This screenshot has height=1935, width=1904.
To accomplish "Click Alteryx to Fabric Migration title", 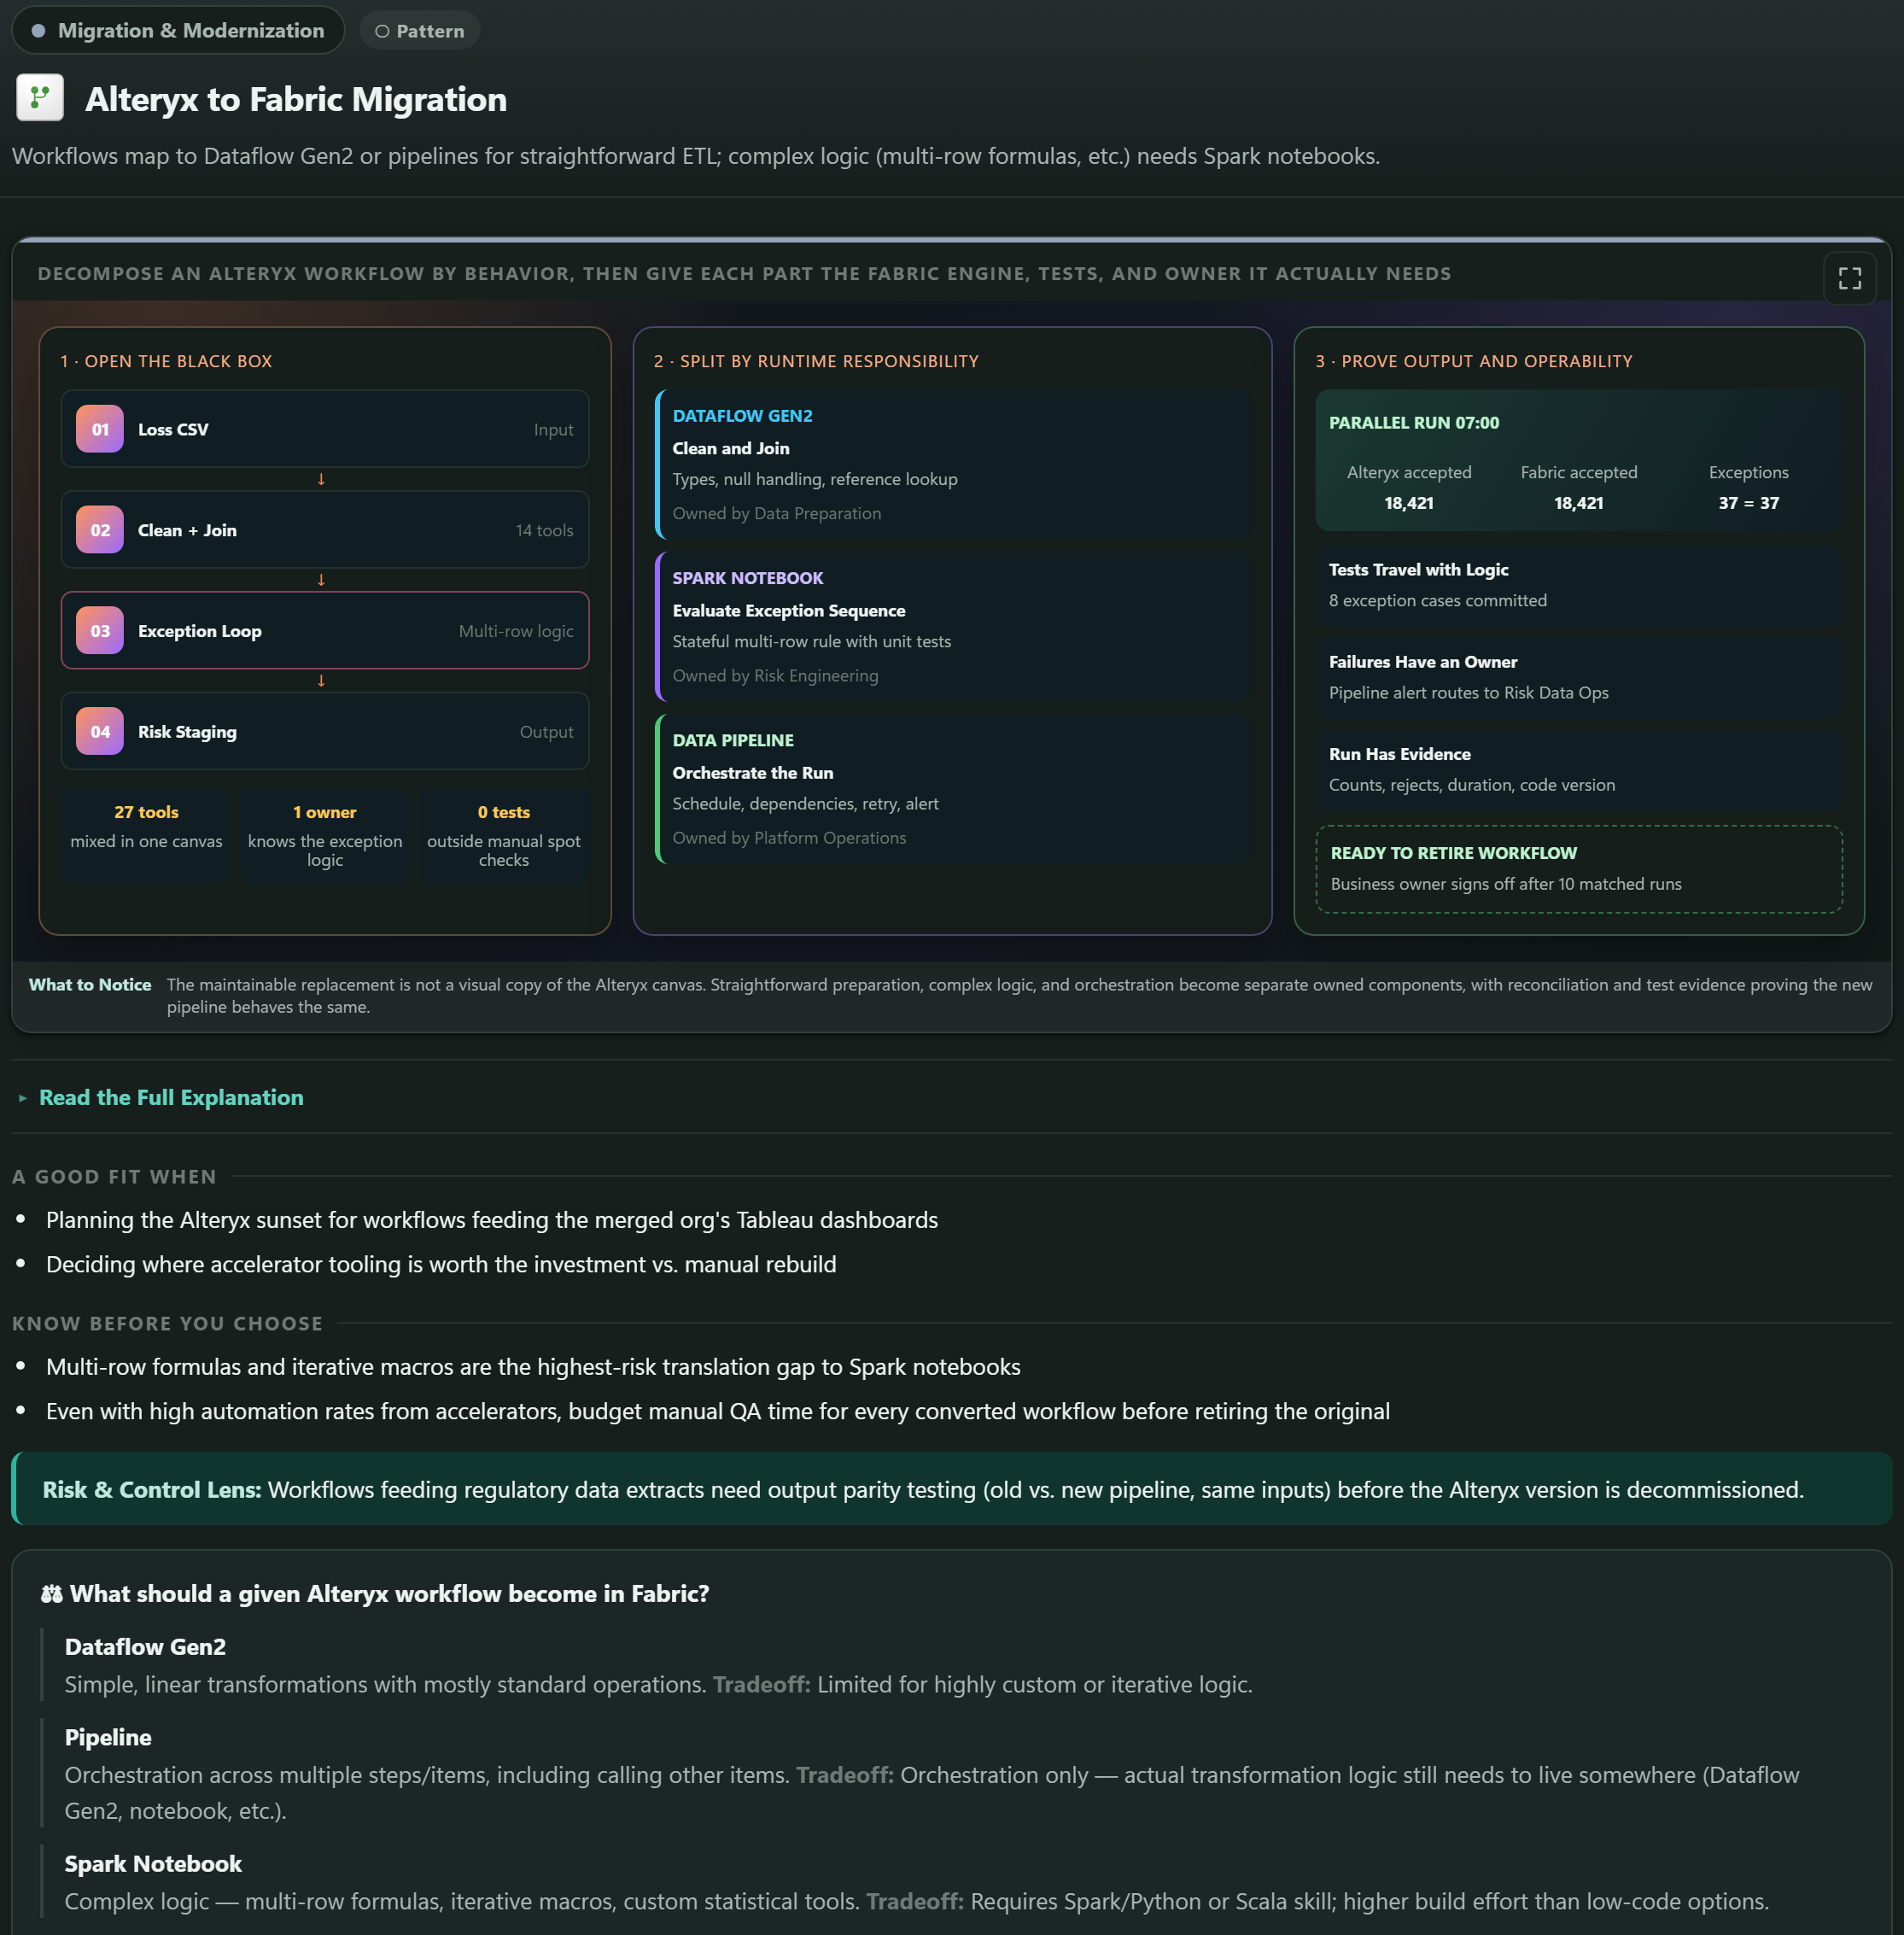I will [x=296, y=99].
